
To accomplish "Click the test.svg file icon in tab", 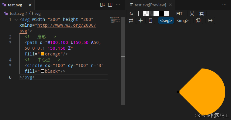I will pos(4,5).
